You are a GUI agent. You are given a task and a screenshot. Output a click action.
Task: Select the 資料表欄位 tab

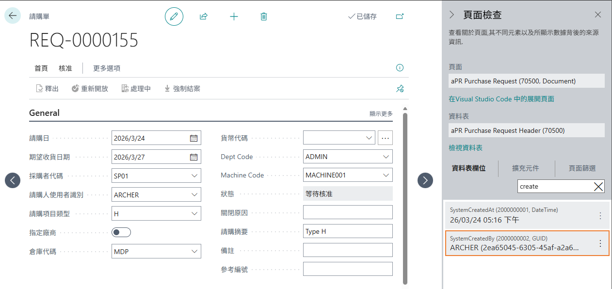468,168
